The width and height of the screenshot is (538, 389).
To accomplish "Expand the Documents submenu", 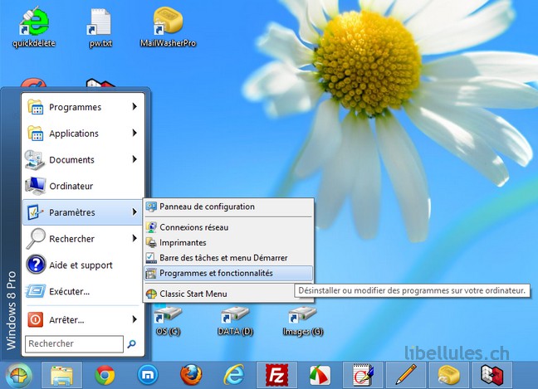I will tap(83, 160).
